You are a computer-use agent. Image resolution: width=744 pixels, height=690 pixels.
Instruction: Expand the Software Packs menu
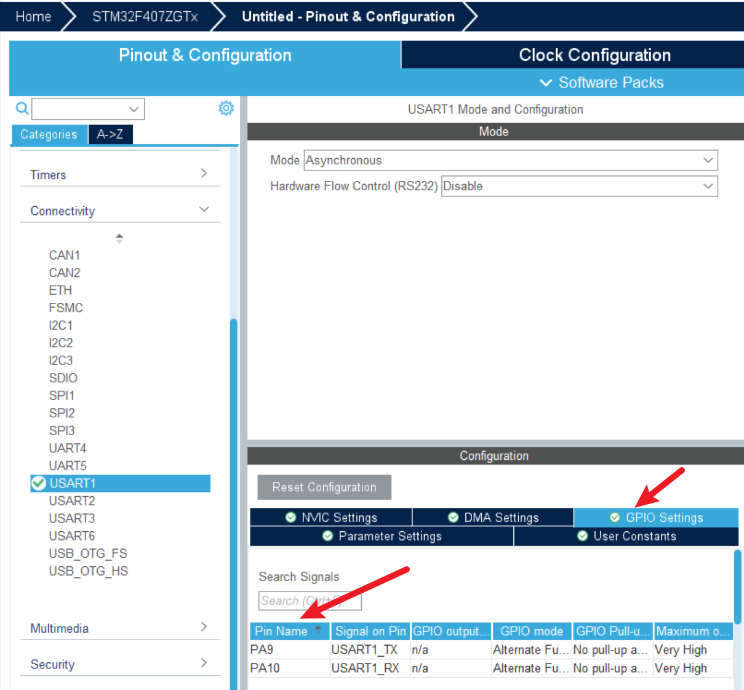pyautogui.click(x=601, y=82)
